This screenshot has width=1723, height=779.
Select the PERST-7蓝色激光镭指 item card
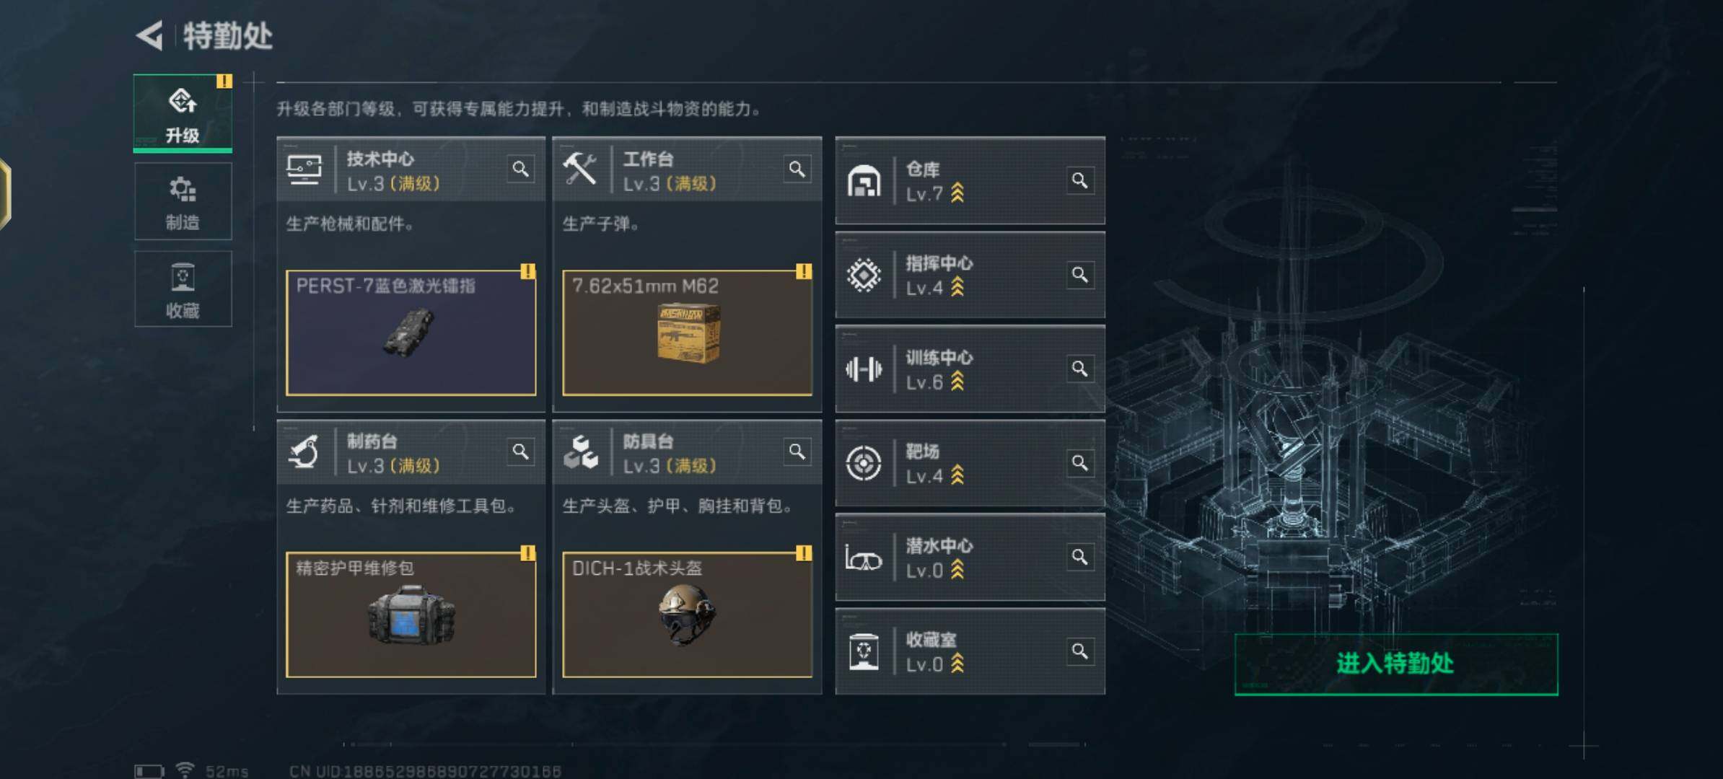click(411, 333)
